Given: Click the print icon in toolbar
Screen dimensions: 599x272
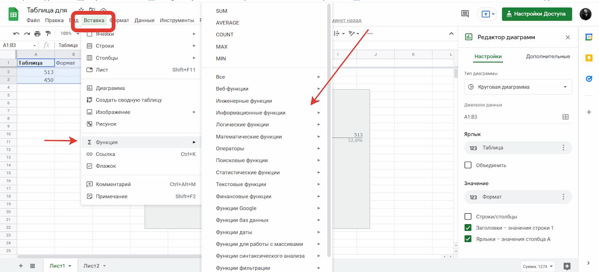Looking at the screenshot, I should 37,34.
